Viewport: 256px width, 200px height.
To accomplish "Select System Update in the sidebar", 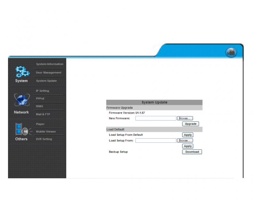I will (x=46, y=81).
